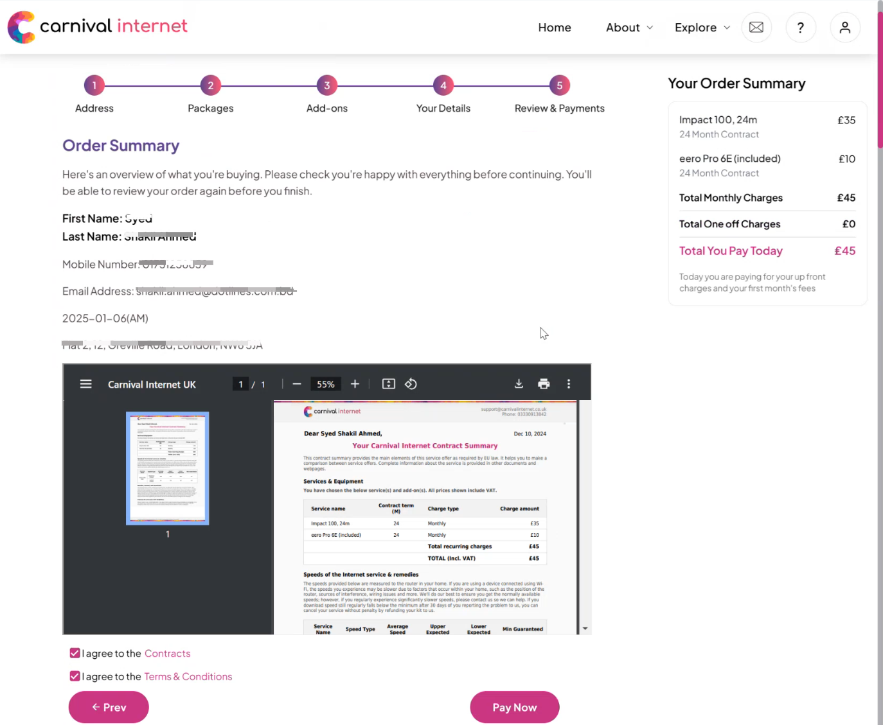Open the Contracts link
The image size is (883, 725).
168,654
